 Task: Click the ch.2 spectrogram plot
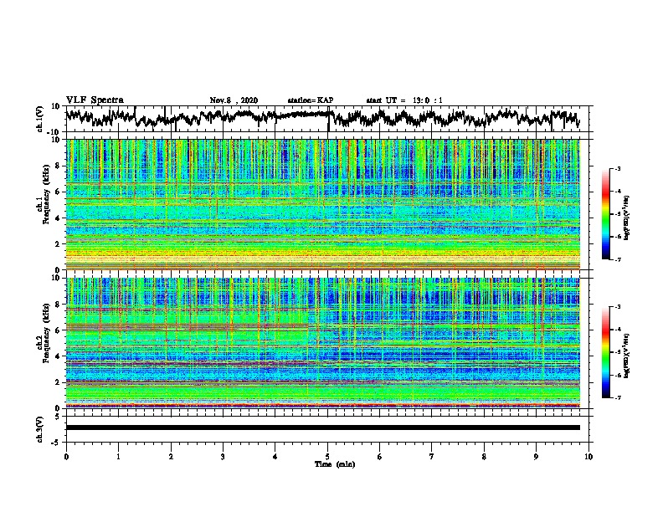click(x=323, y=343)
